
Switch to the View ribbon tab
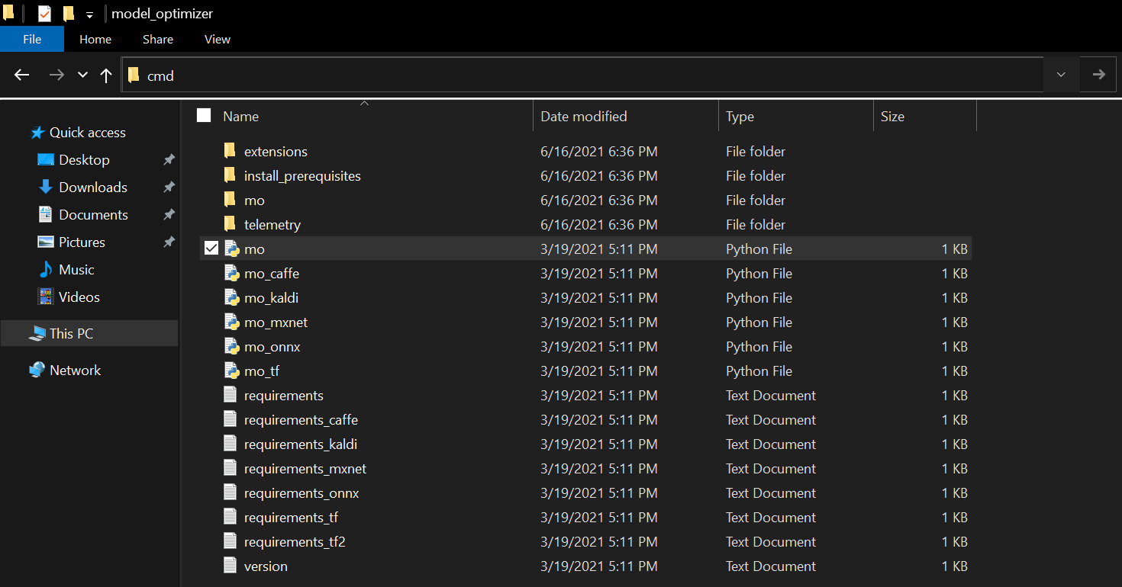(218, 39)
